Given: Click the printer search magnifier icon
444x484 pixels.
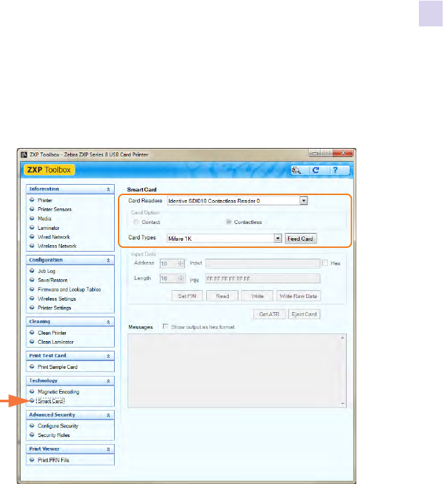Looking at the screenshot, I should [x=296, y=171].
